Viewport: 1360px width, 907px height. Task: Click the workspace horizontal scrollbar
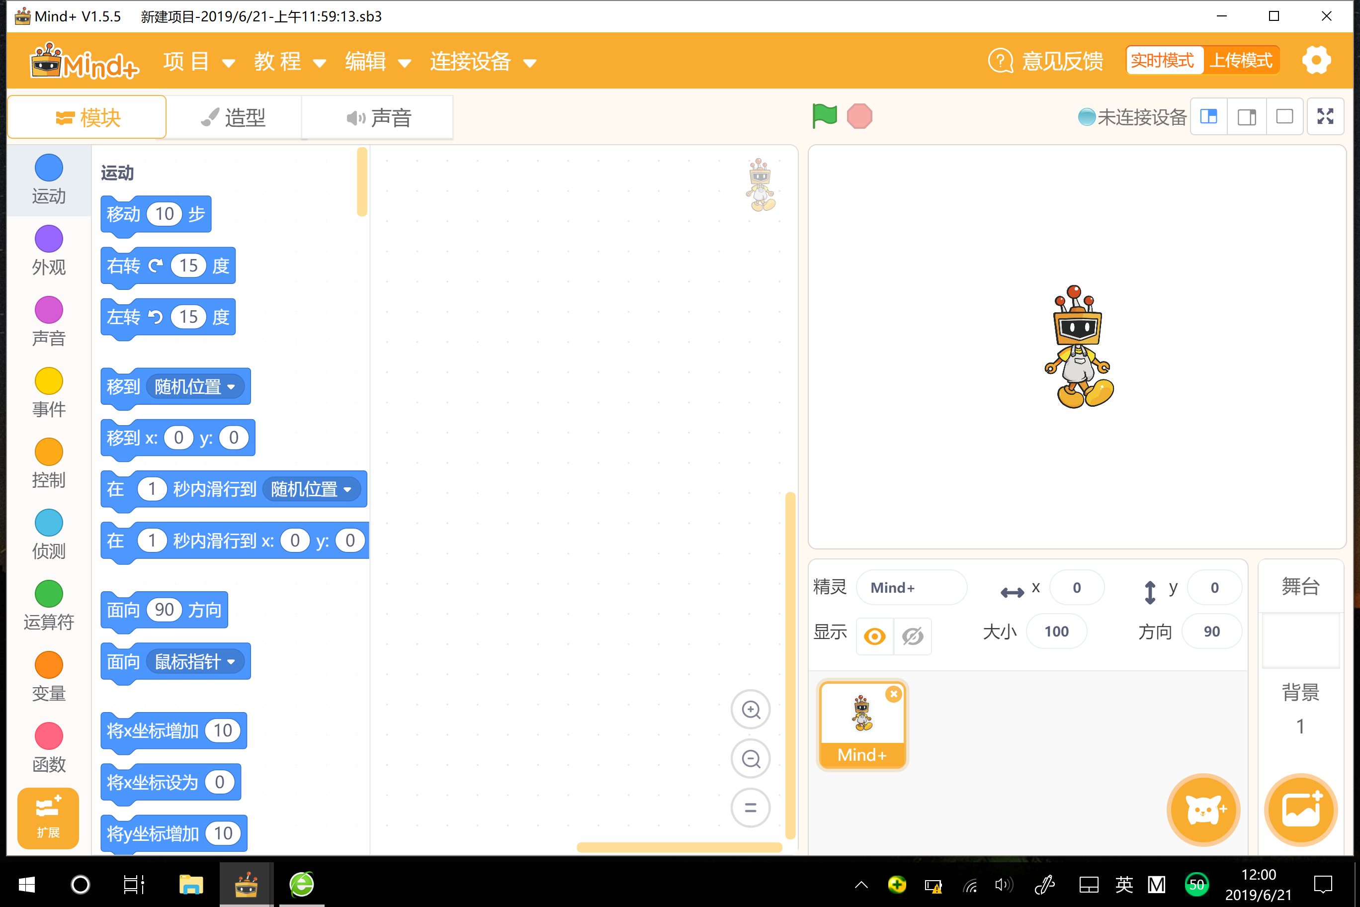pyautogui.click(x=680, y=847)
